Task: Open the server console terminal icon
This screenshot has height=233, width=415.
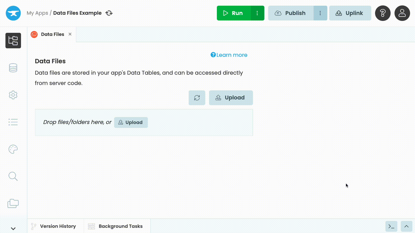Action: click(x=391, y=227)
